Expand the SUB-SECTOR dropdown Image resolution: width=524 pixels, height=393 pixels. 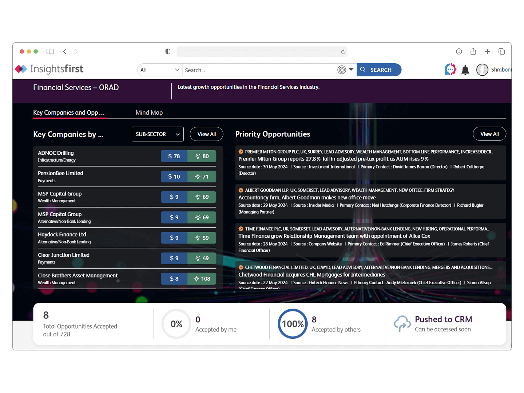pyautogui.click(x=158, y=134)
